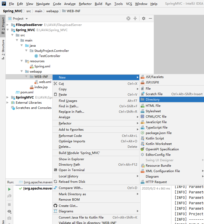Open the Refactor menu in menu bar

(85, 4)
